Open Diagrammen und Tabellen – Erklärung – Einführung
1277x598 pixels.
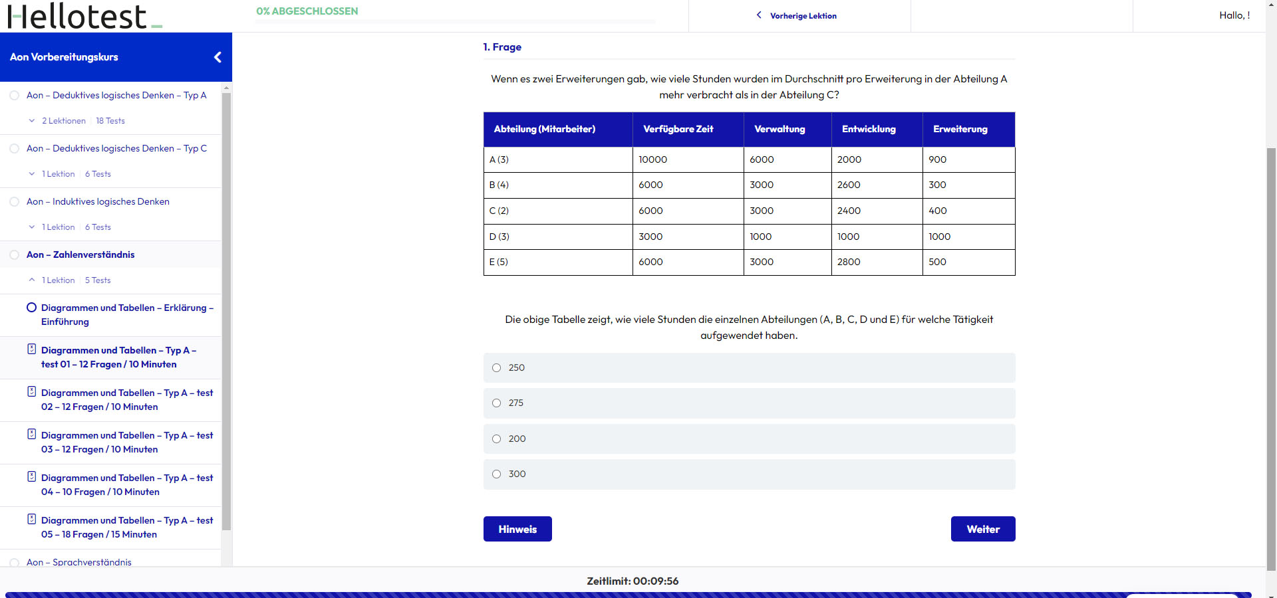(x=127, y=315)
